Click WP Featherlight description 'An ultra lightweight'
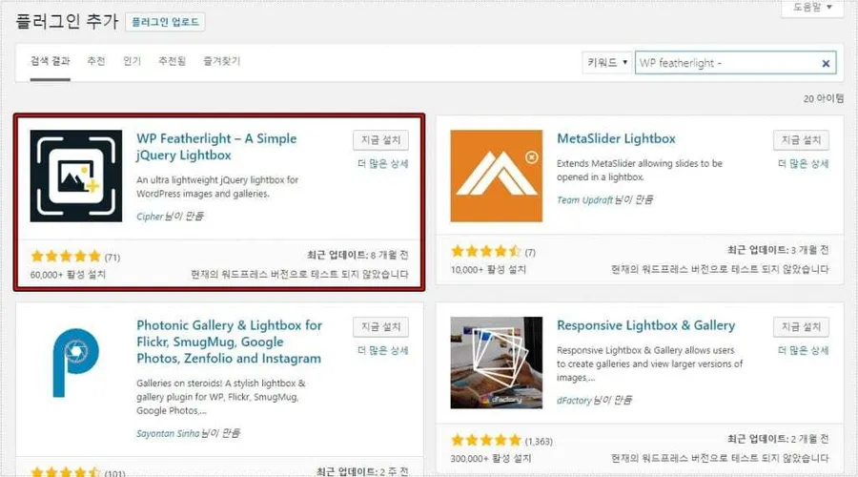Image resolution: width=858 pixels, height=477 pixels. [217, 187]
